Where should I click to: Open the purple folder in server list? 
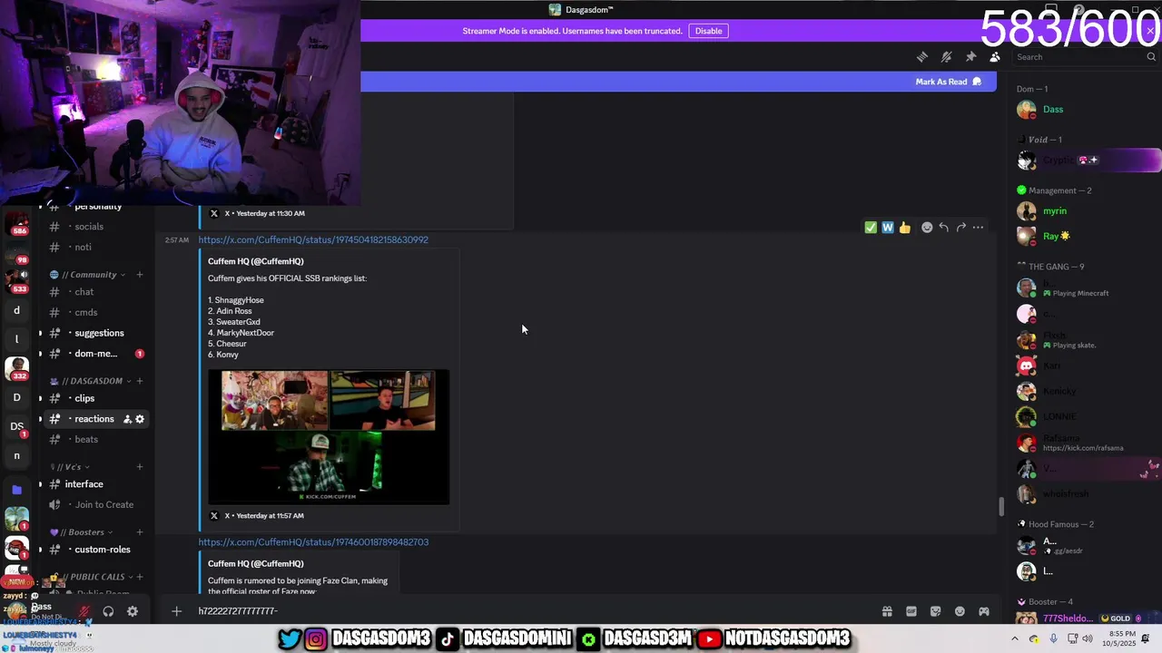[16, 490]
